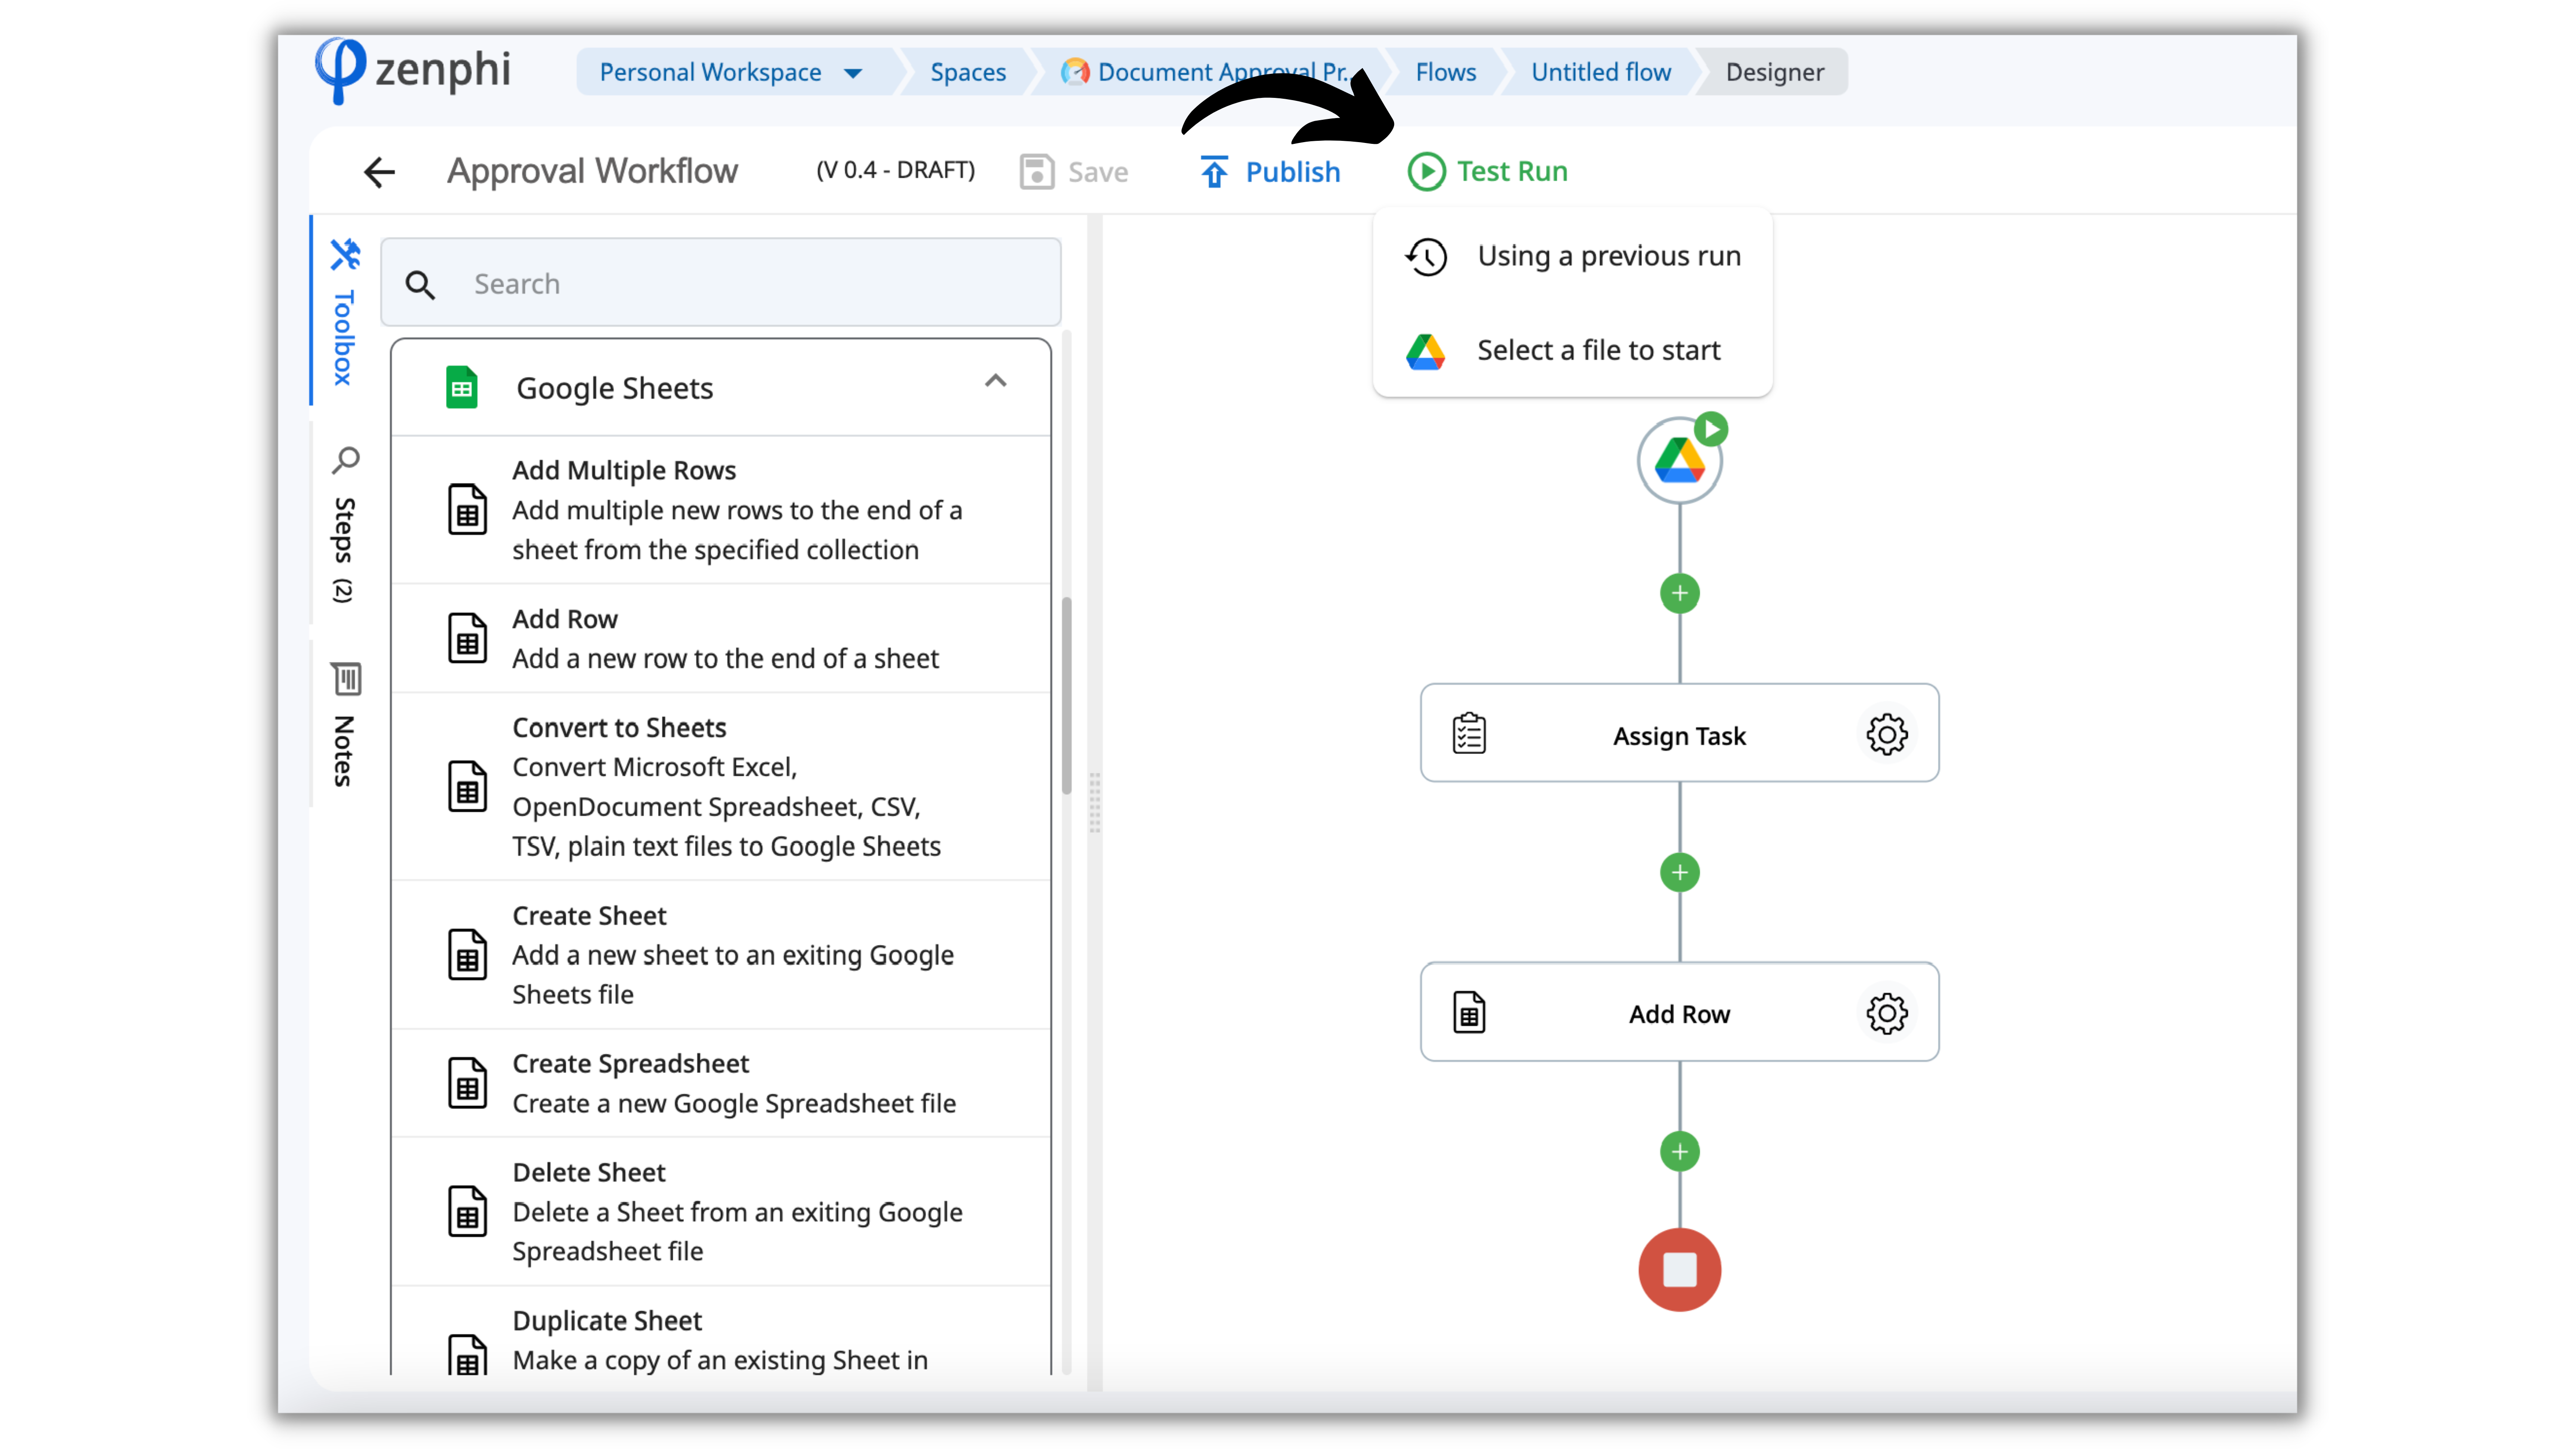The image size is (2576, 1449).
Task: Click plus button between Assign Task and Add Row
Action: [1679, 873]
